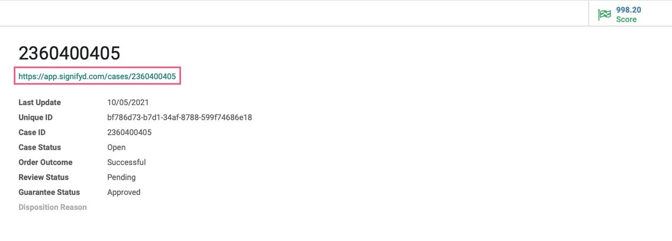The width and height of the screenshot is (672, 241).
Task: Click the green flag Score icon
Action: (605, 15)
